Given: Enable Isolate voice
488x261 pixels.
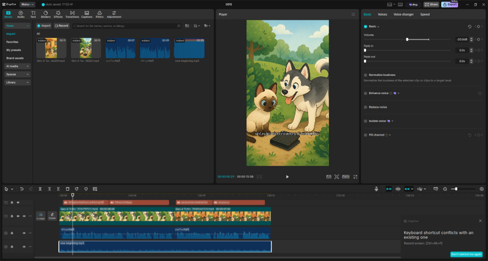Looking at the screenshot, I should (x=365, y=121).
